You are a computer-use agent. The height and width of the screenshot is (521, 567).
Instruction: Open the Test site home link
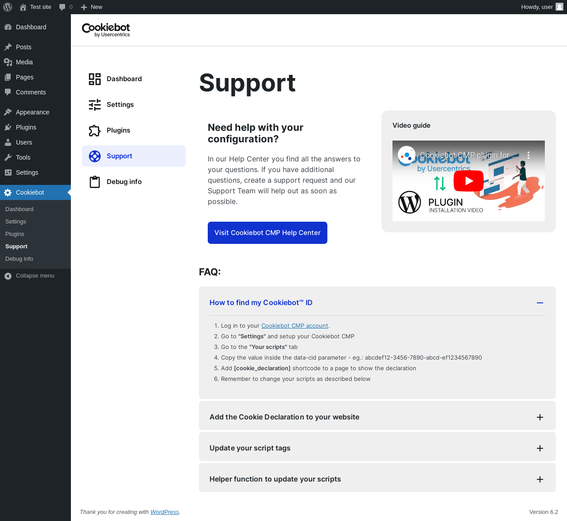click(x=35, y=7)
